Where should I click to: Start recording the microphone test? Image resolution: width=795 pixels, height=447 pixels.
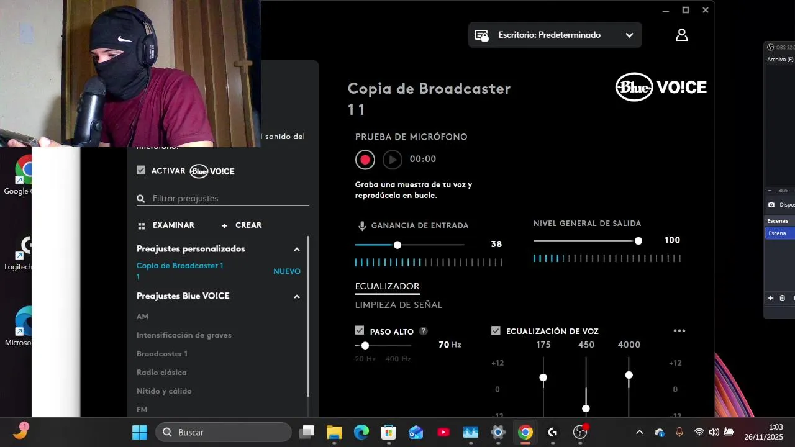(365, 160)
